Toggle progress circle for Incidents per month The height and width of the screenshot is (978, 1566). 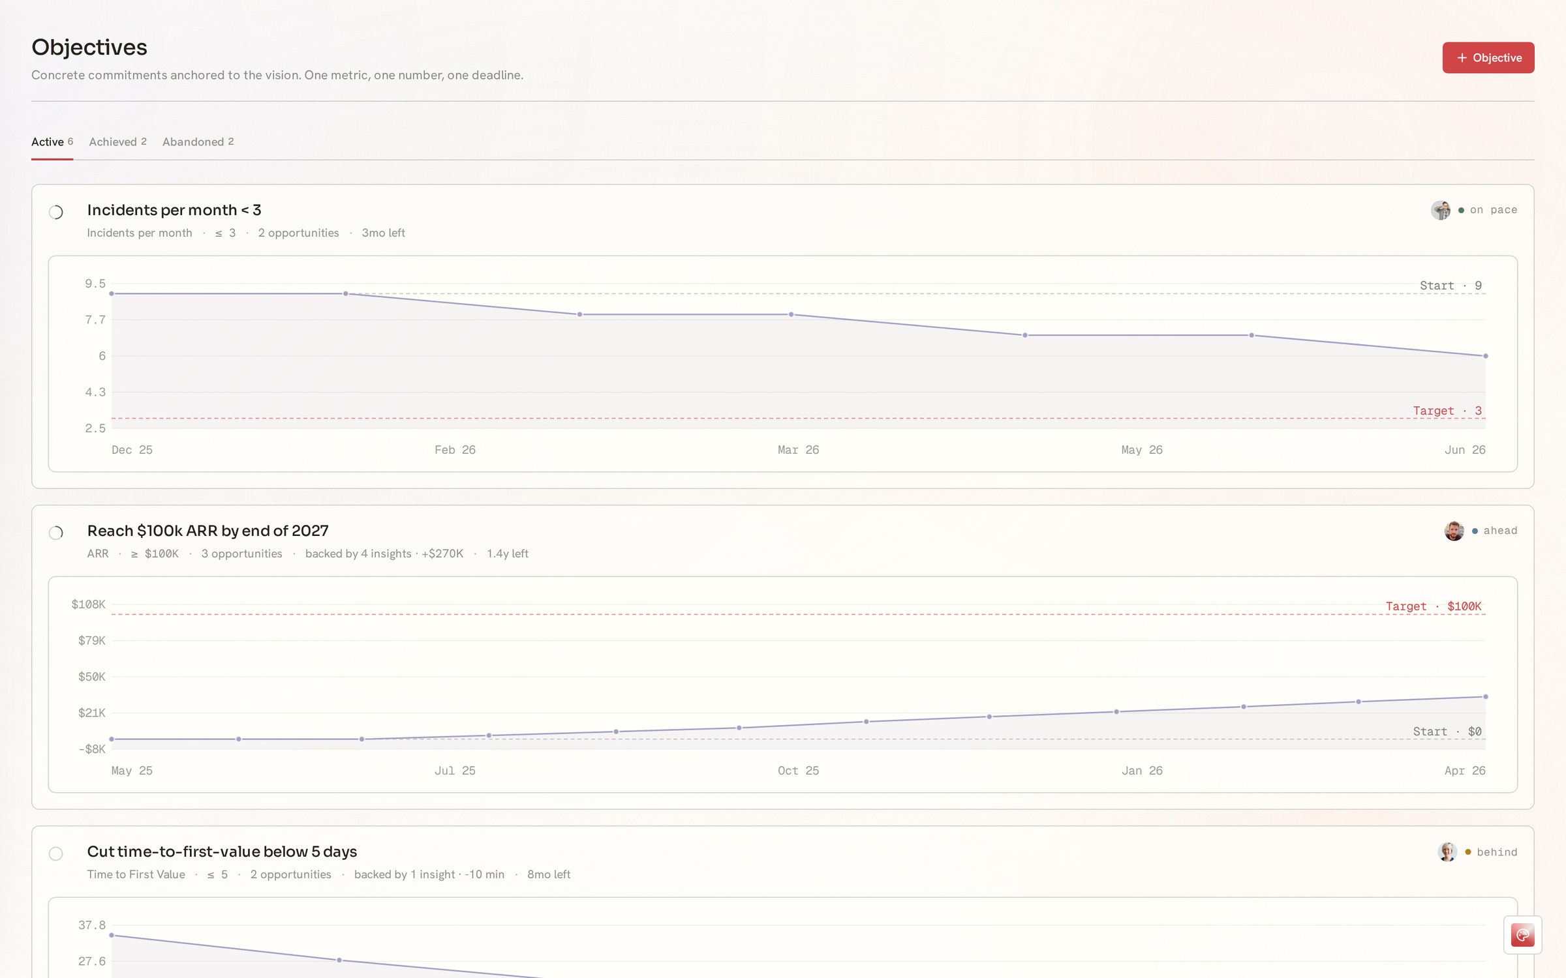(x=56, y=212)
